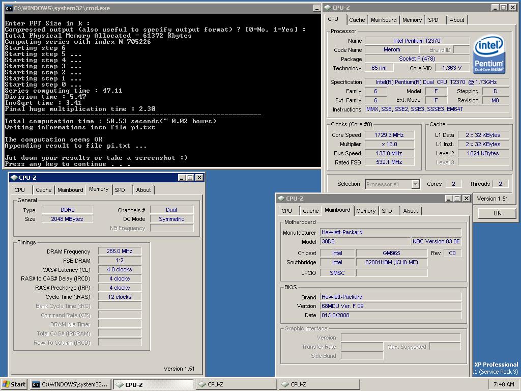Screen dimensions: 521x391
Task: Click Level 2 cache value 1024 KBytes
Action: click(483, 153)
